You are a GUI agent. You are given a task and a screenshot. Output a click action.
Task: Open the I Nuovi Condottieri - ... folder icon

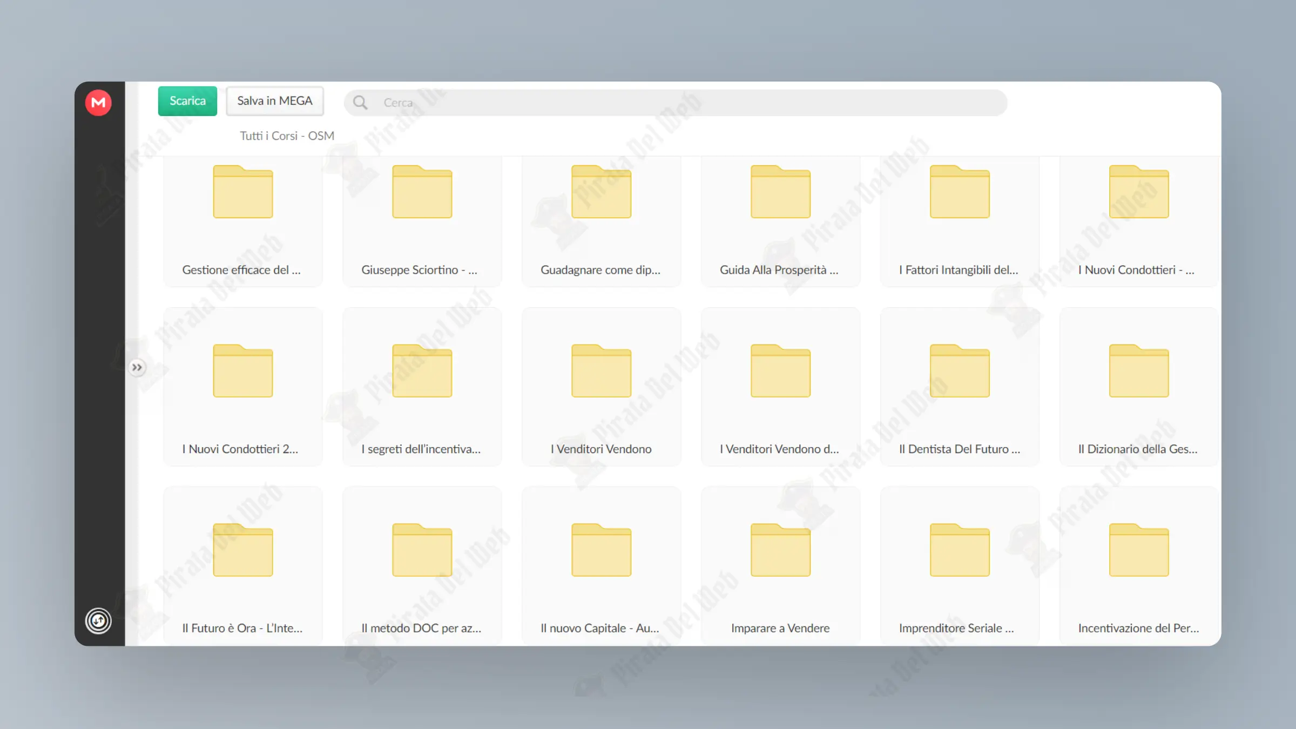coord(1139,192)
